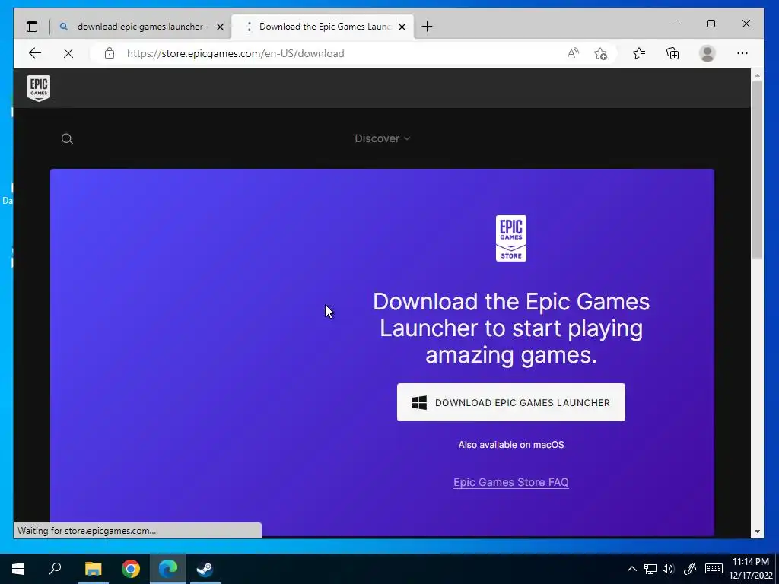
Task: Close the Download the Epic Games Launcher tab
Action: tap(402, 27)
